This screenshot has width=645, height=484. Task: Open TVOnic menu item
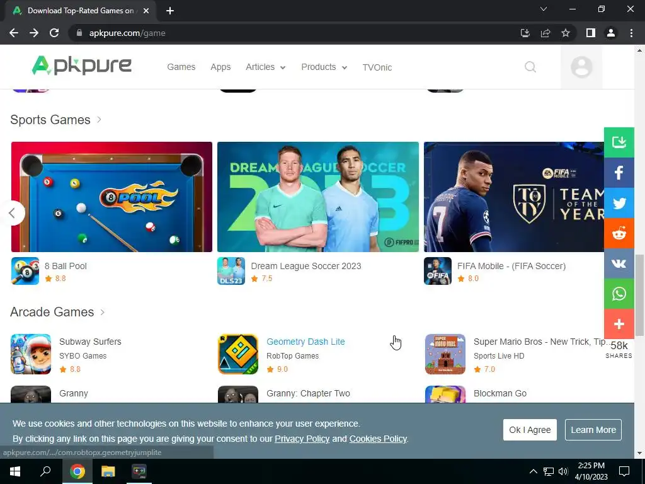(x=377, y=67)
